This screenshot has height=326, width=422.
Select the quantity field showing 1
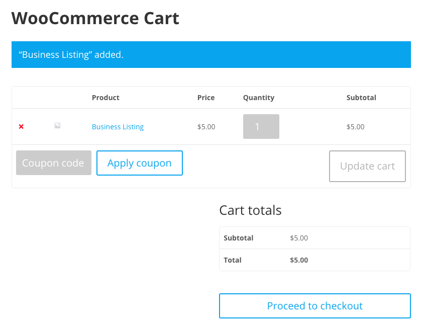click(x=261, y=127)
